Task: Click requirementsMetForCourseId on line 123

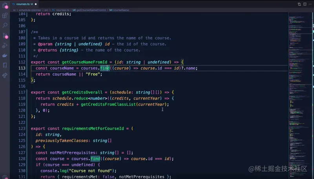Action: click(93, 128)
